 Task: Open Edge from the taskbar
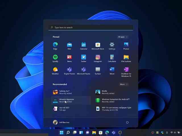coord(107,133)
